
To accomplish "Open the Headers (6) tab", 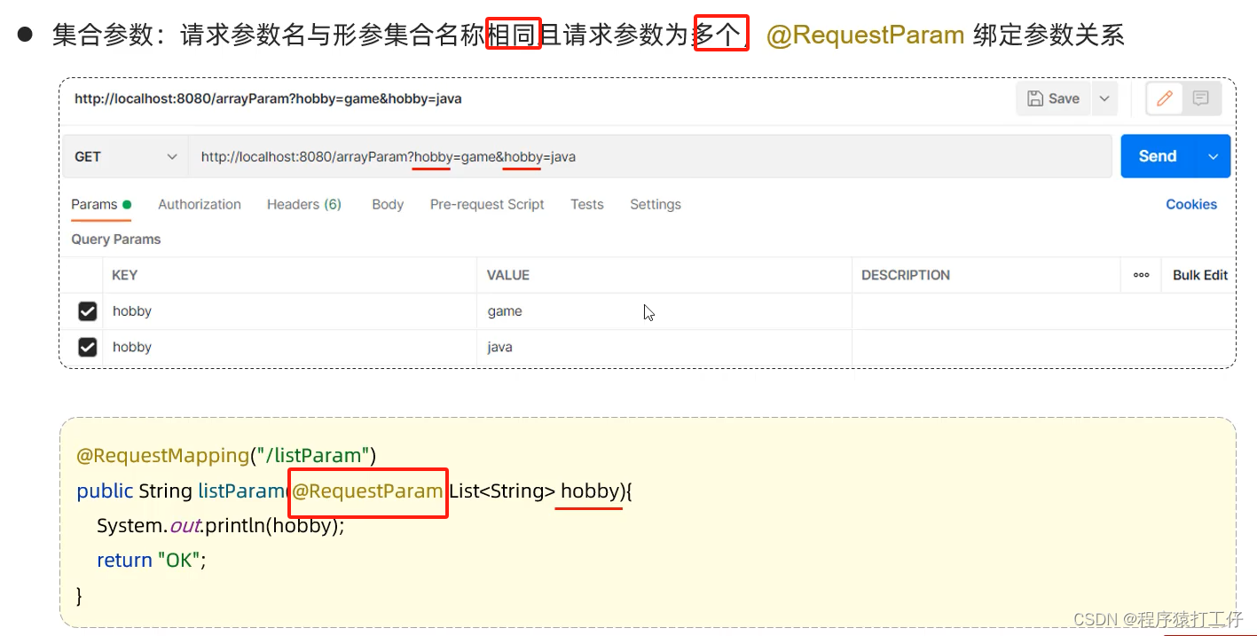I will [x=304, y=204].
